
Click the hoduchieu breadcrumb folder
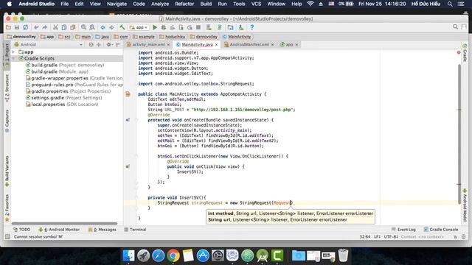173,37
